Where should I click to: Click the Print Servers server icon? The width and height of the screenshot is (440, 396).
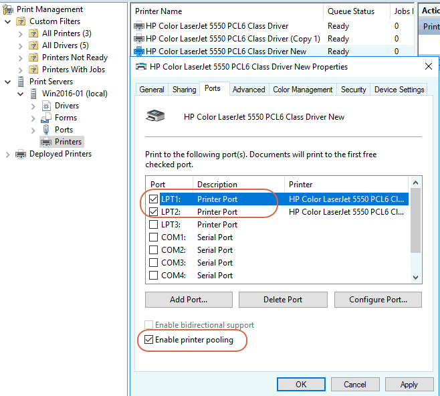click(x=21, y=82)
